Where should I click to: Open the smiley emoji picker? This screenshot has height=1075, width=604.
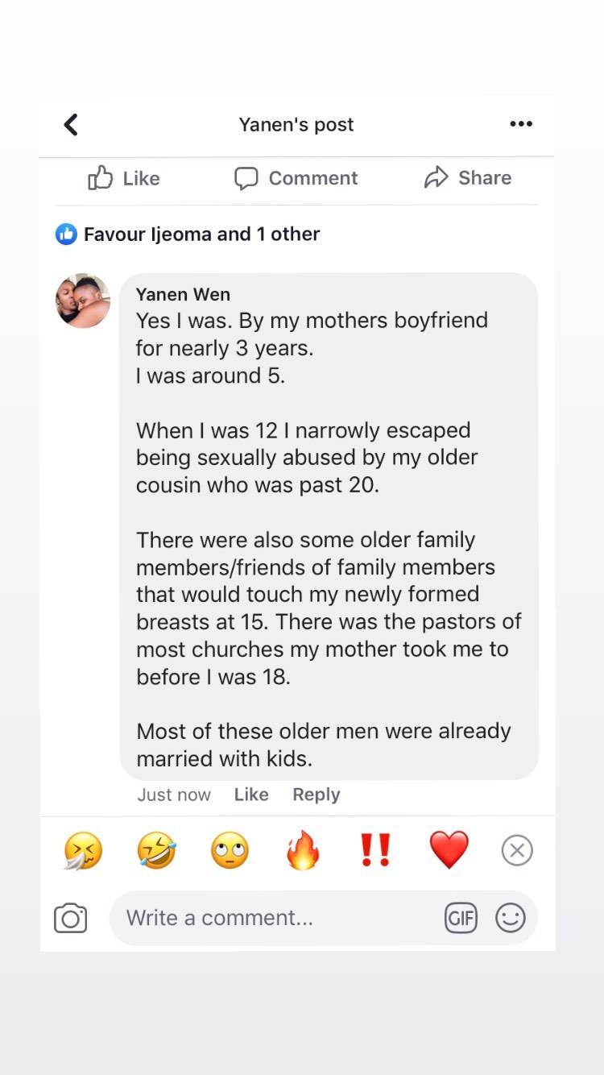coord(510,918)
